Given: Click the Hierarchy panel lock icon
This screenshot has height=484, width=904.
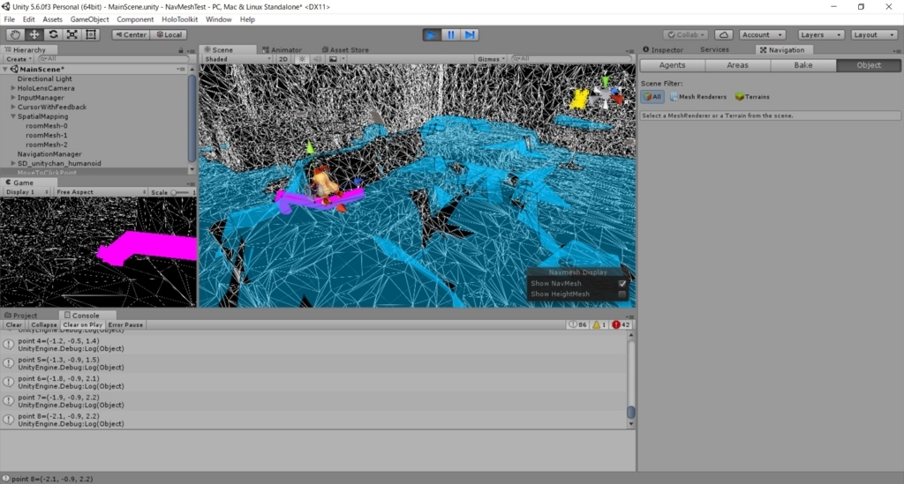Looking at the screenshot, I should (x=180, y=50).
